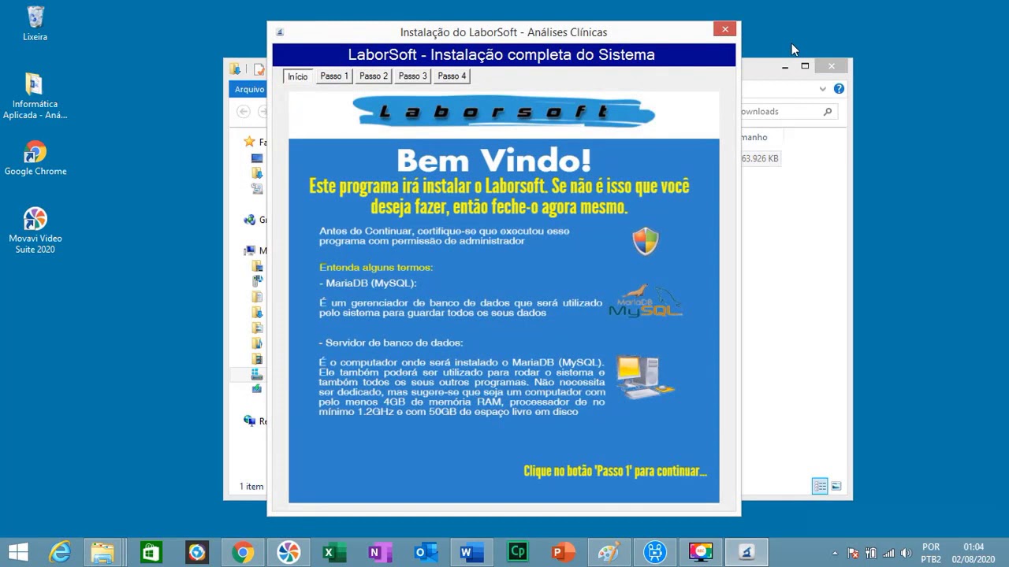The image size is (1009, 567).
Task: Open the Início tab in the installer
Action: tap(297, 76)
